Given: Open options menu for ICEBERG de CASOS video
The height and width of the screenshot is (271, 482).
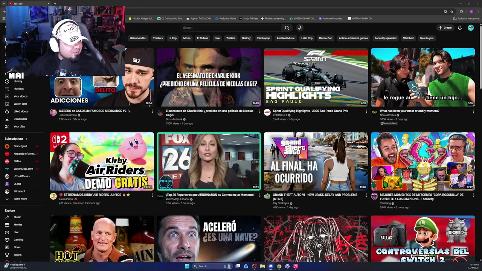Looking at the screenshot, I should click(152, 111).
